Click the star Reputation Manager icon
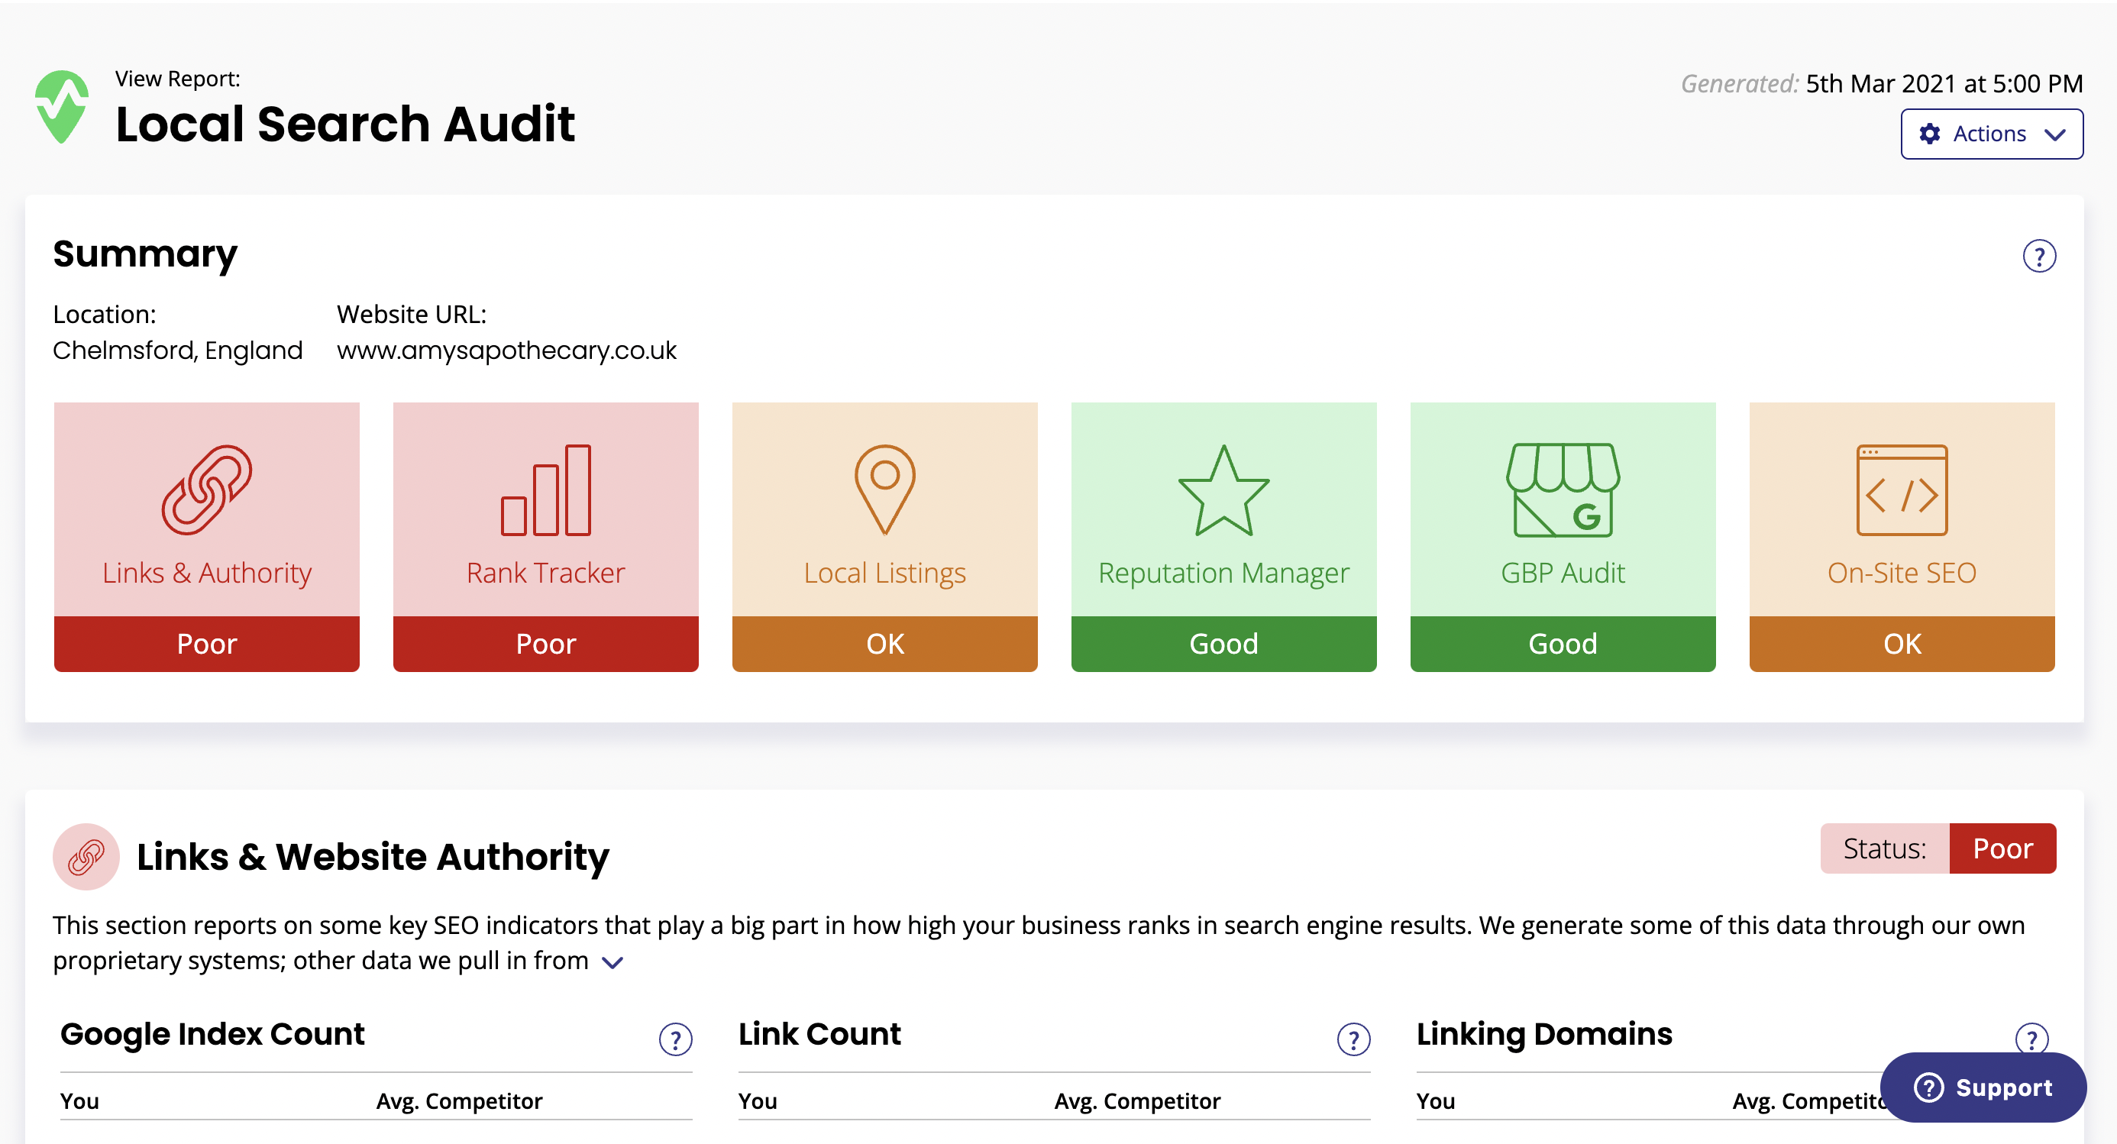The width and height of the screenshot is (2117, 1144). coord(1223,492)
